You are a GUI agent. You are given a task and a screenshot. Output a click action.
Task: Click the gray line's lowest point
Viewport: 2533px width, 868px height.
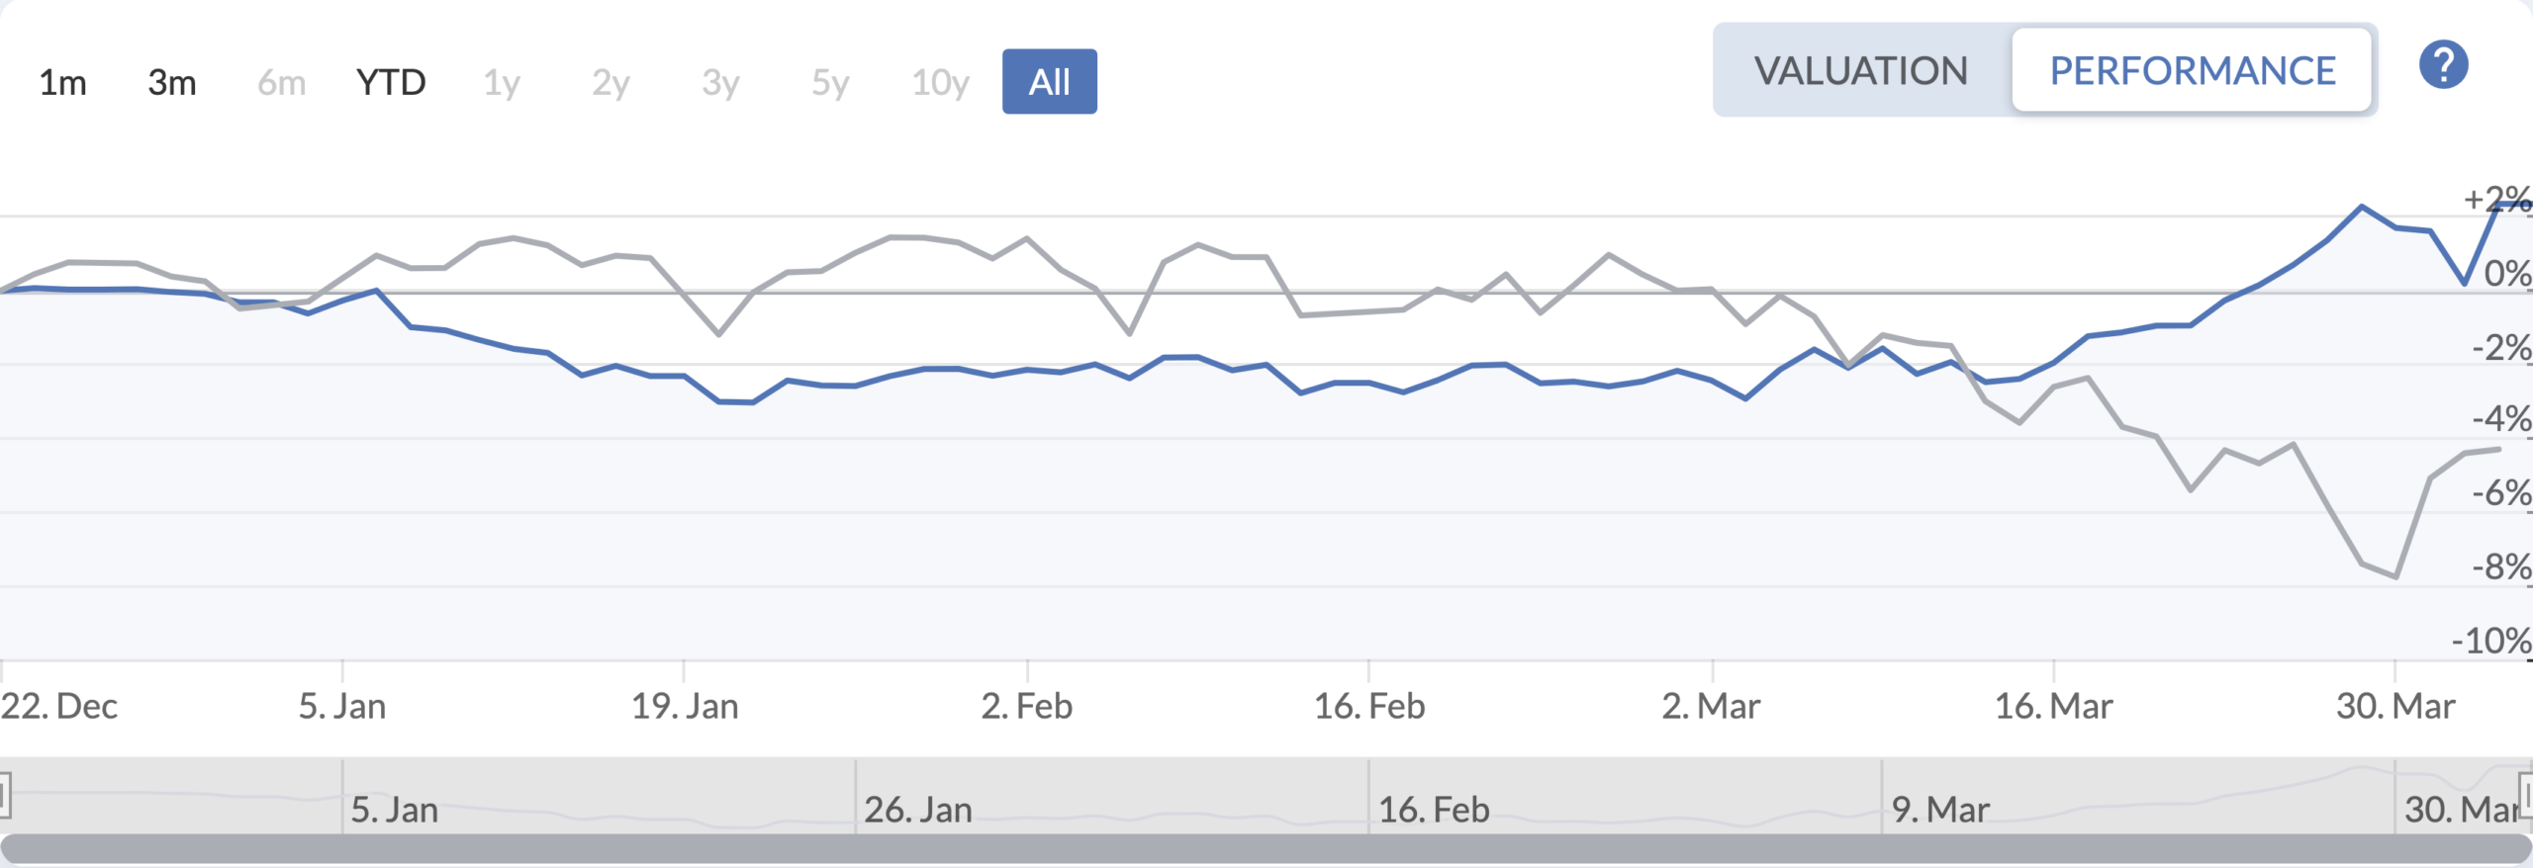[2395, 576]
